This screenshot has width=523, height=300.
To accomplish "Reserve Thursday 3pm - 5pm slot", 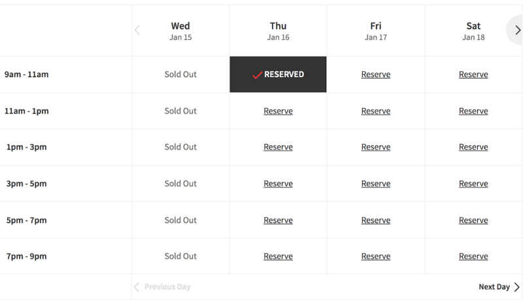I will [x=278, y=184].
